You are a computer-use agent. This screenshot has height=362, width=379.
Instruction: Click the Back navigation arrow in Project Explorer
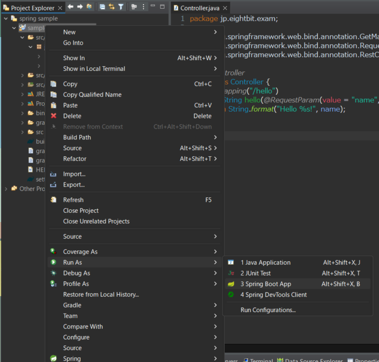pyautogui.click(x=70, y=7)
